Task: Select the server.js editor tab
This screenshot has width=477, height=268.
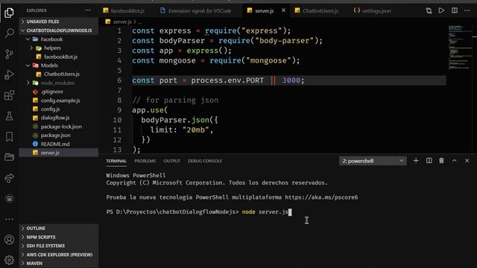Action: [x=263, y=11]
